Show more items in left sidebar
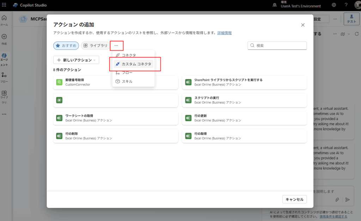Viewport: 361px width, 221px height. (4, 114)
